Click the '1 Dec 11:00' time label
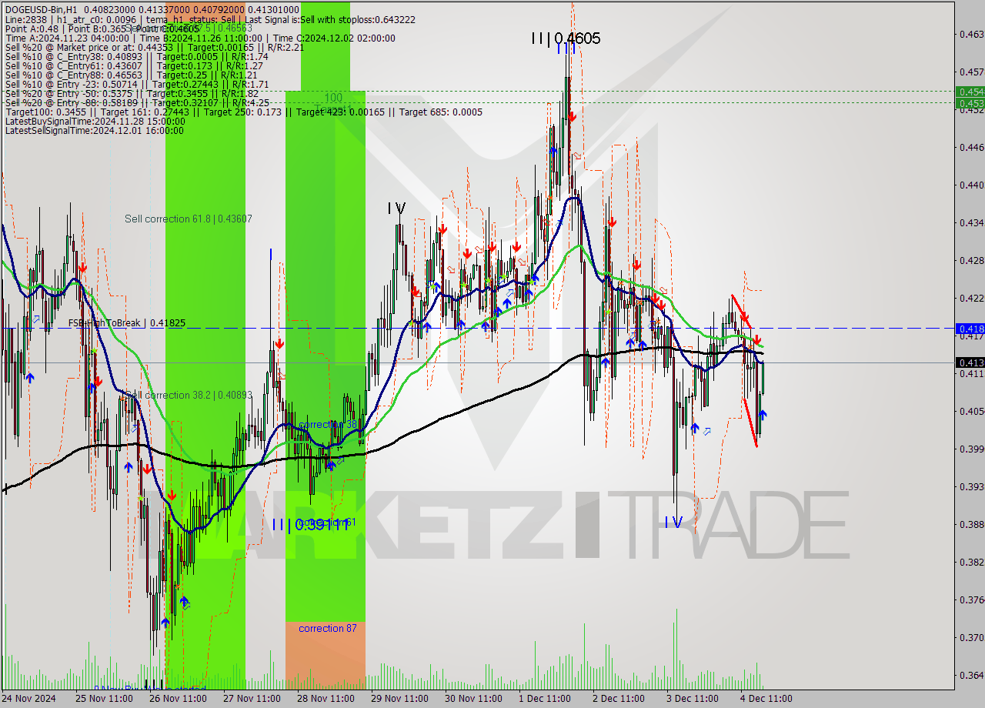This screenshot has height=708, width=985. (x=545, y=699)
